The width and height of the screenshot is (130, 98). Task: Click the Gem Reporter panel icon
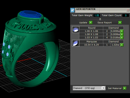click(x=73, y=10)
